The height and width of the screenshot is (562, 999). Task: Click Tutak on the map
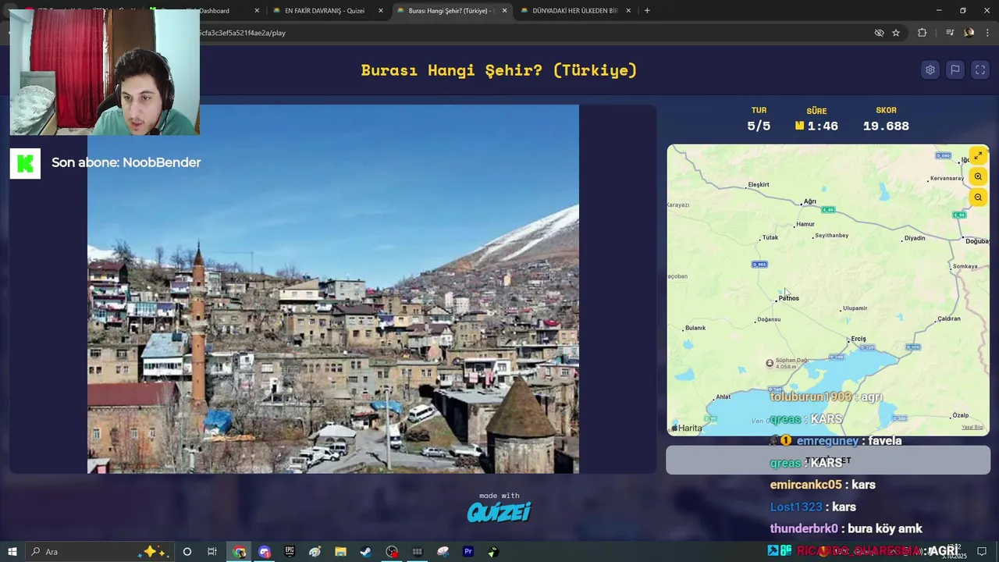point(770,237)
